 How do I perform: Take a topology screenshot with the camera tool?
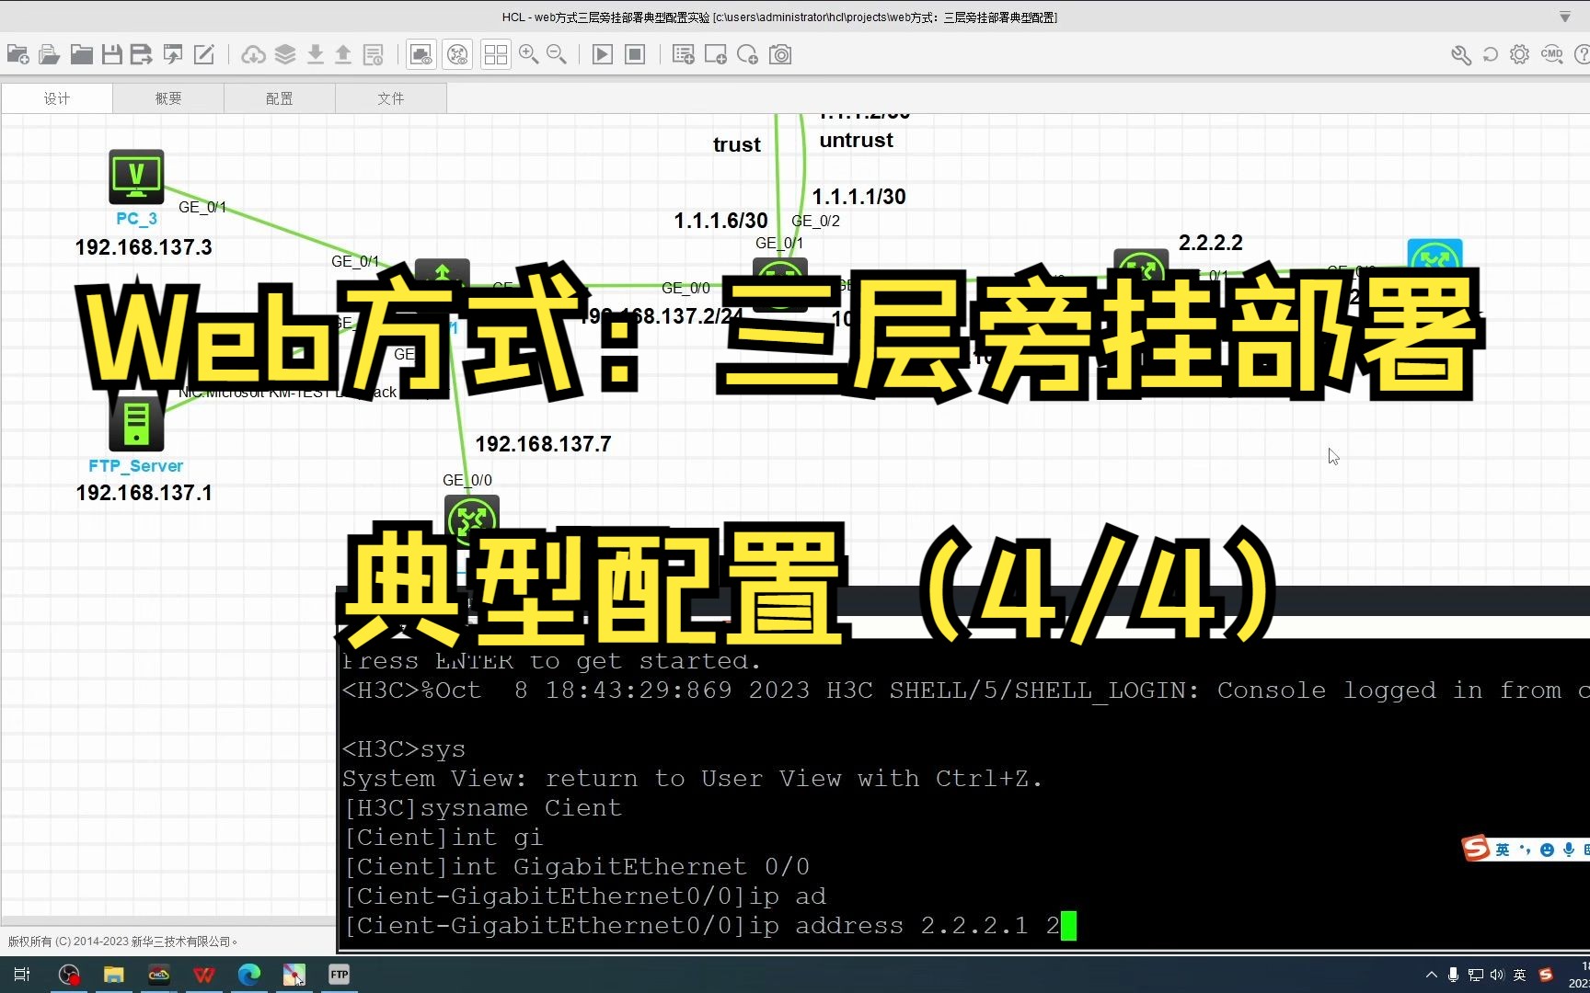[x=780, y=54]
